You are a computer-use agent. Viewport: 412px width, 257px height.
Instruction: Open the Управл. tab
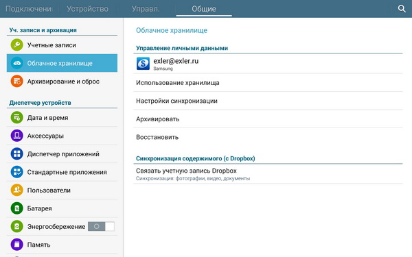click(146, 9)
